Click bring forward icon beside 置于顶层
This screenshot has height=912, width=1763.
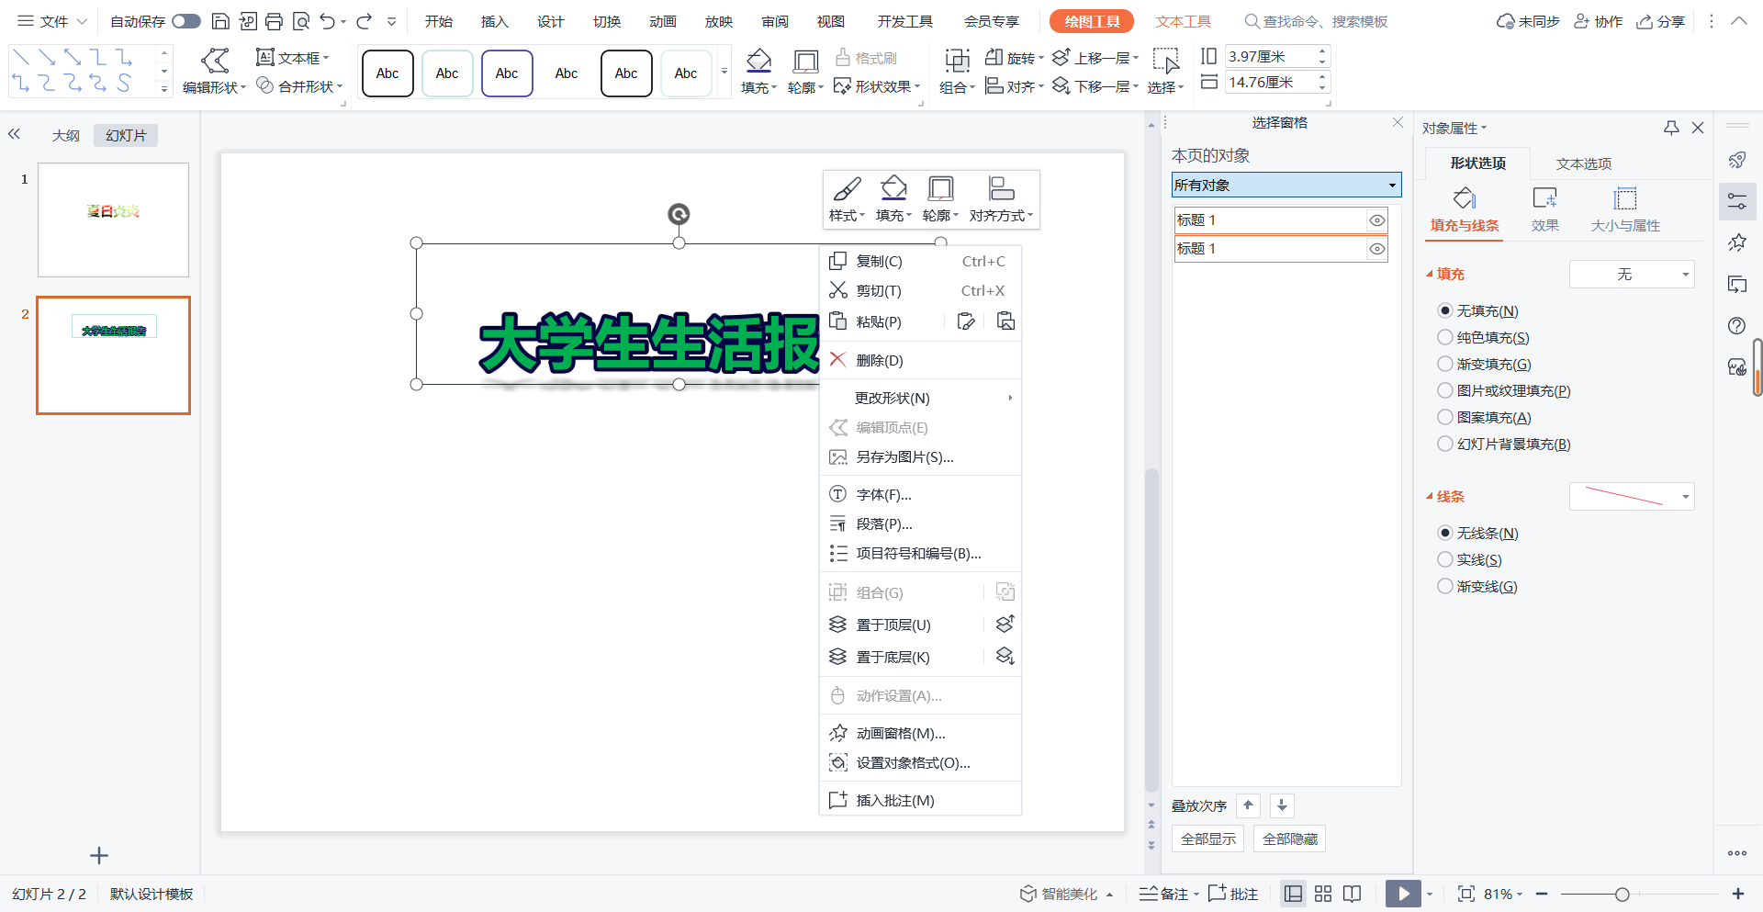pos(1005,625)
